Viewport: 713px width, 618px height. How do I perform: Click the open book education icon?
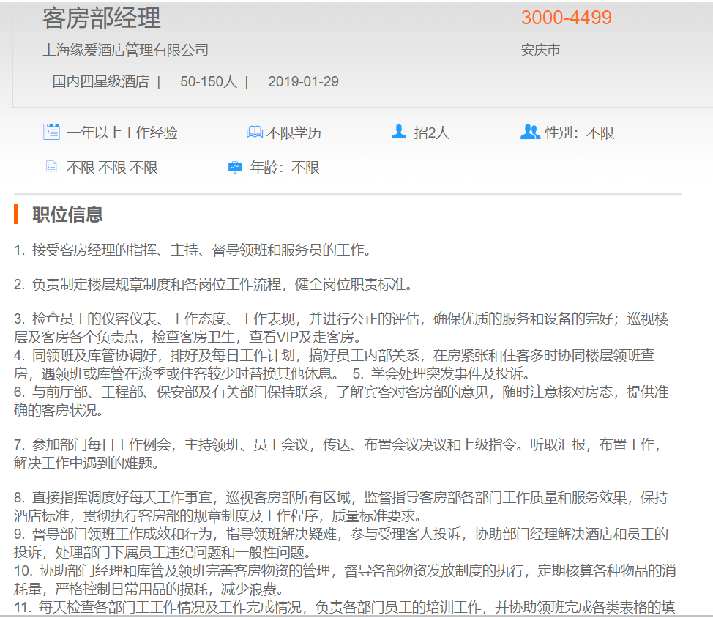pyautogui.click(x=254, y=133)
